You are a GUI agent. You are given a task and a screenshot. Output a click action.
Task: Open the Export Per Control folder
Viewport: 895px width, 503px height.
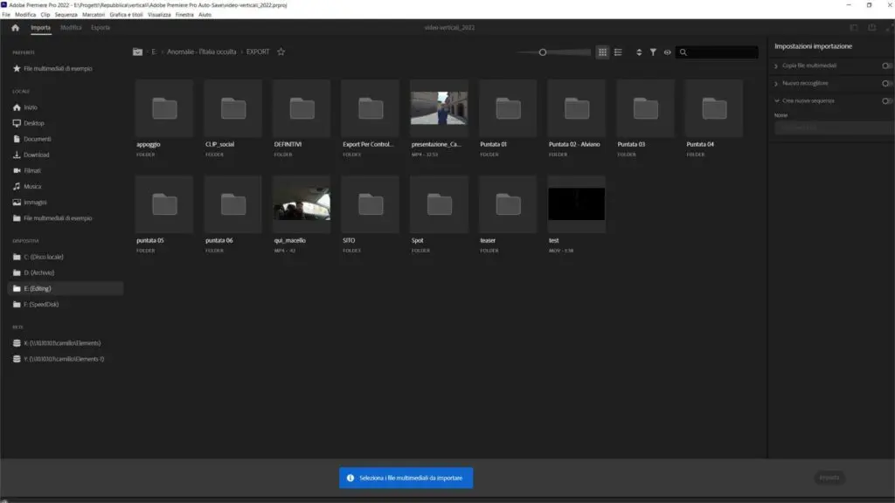pos(371,108)
